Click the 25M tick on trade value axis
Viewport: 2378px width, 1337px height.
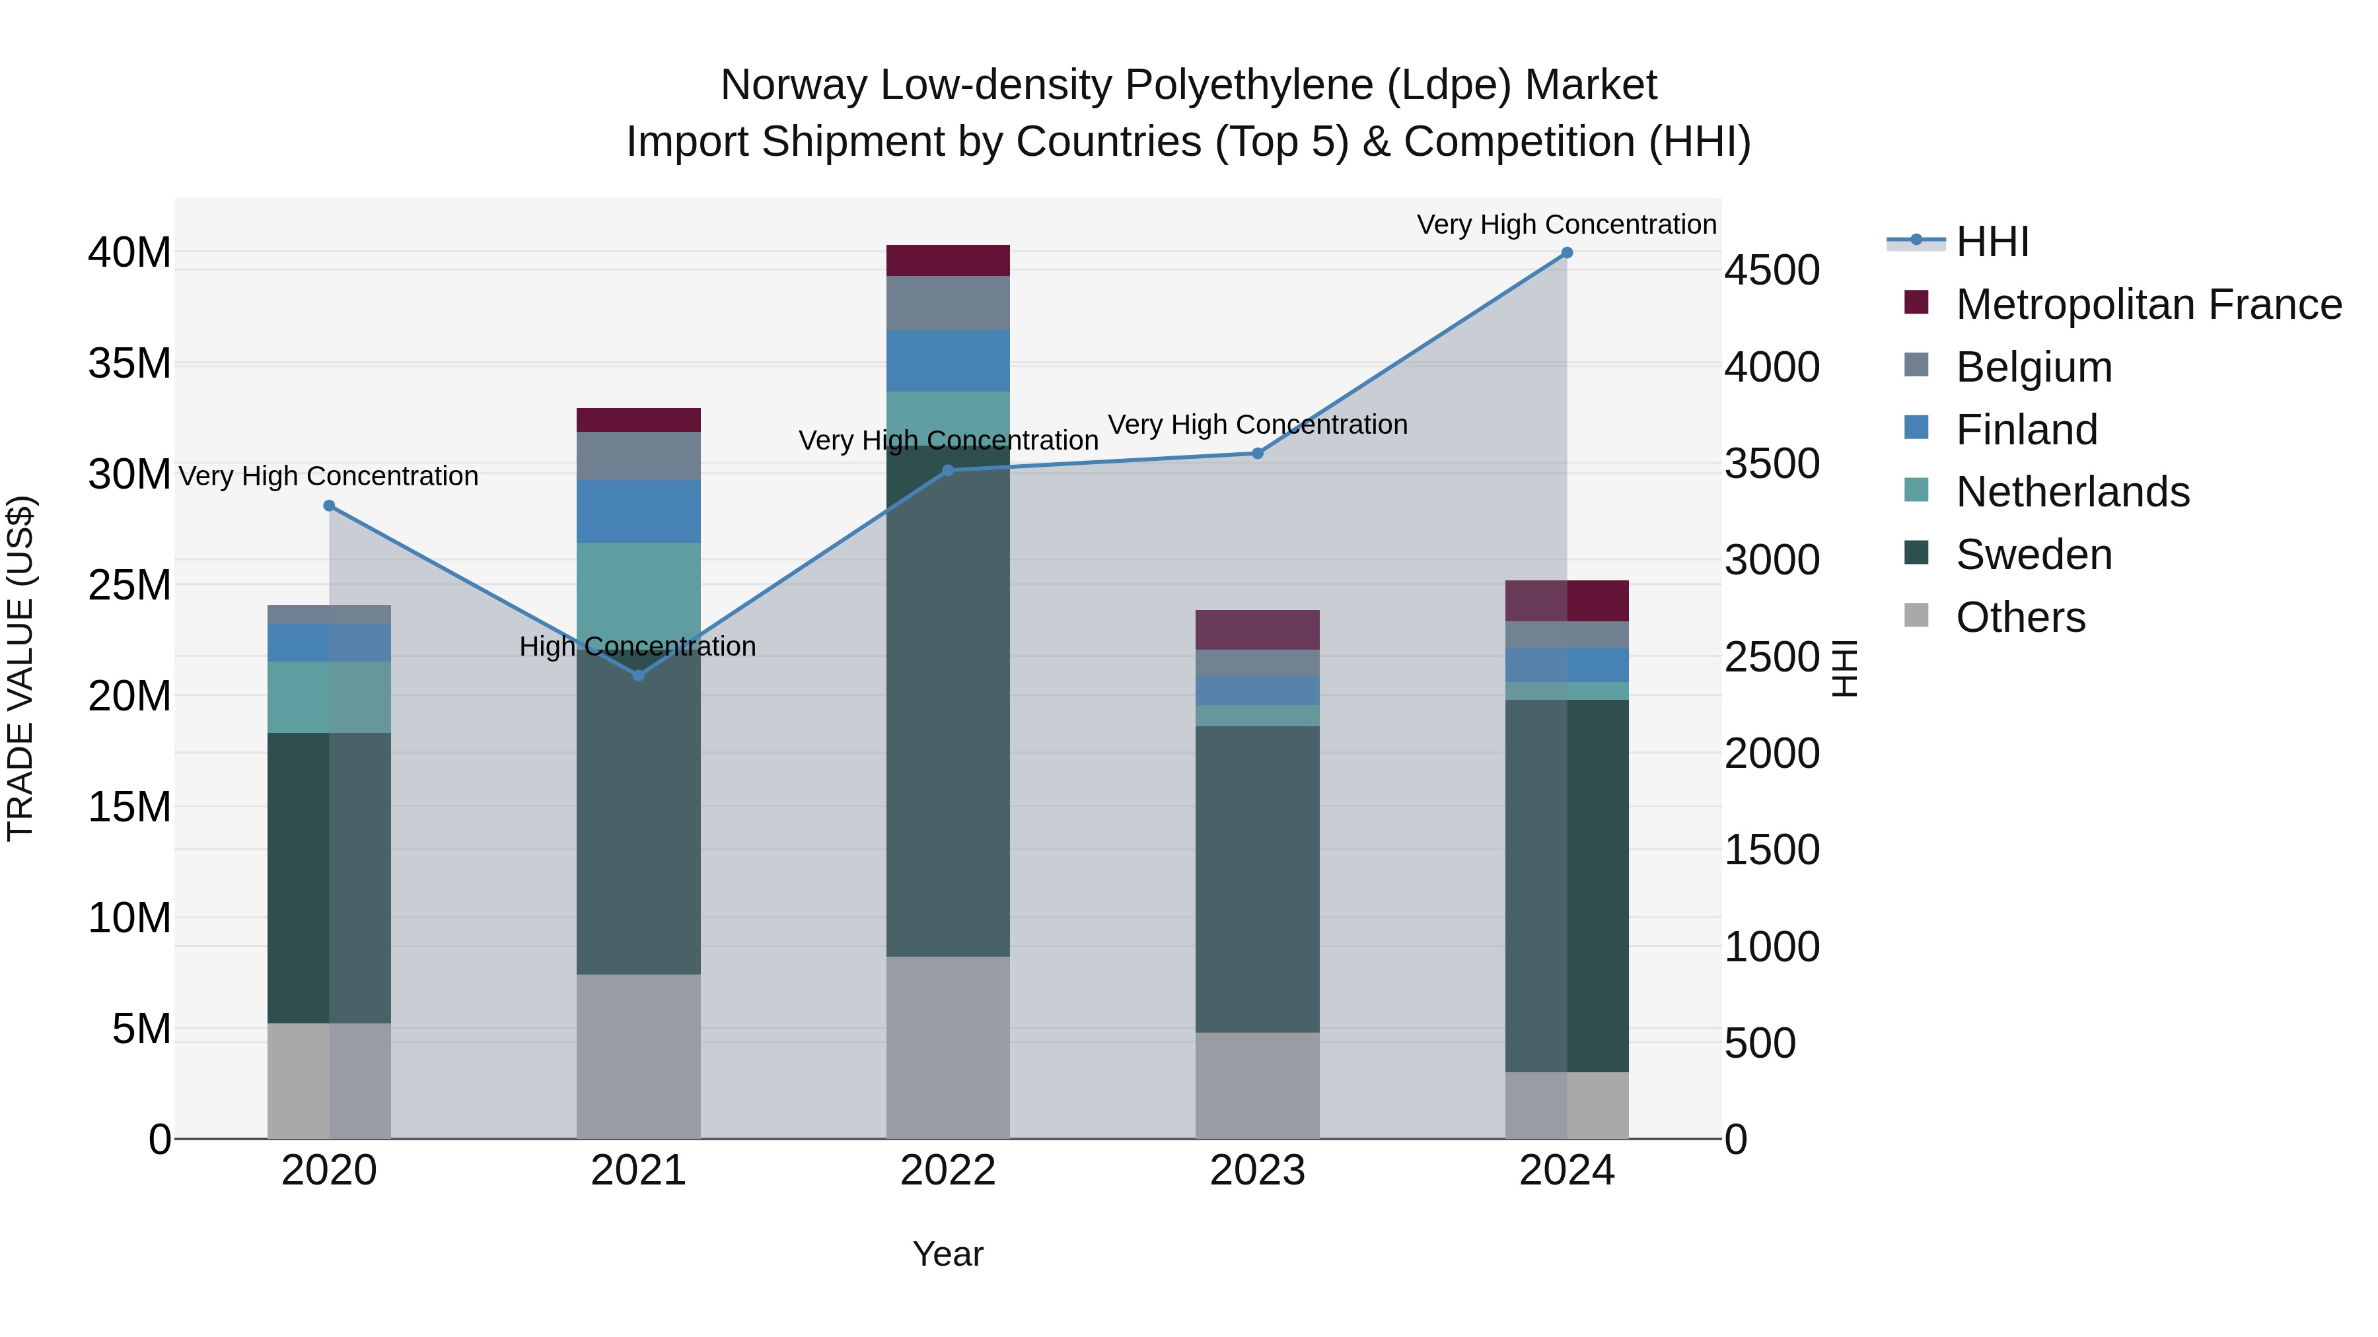(129, 585)
